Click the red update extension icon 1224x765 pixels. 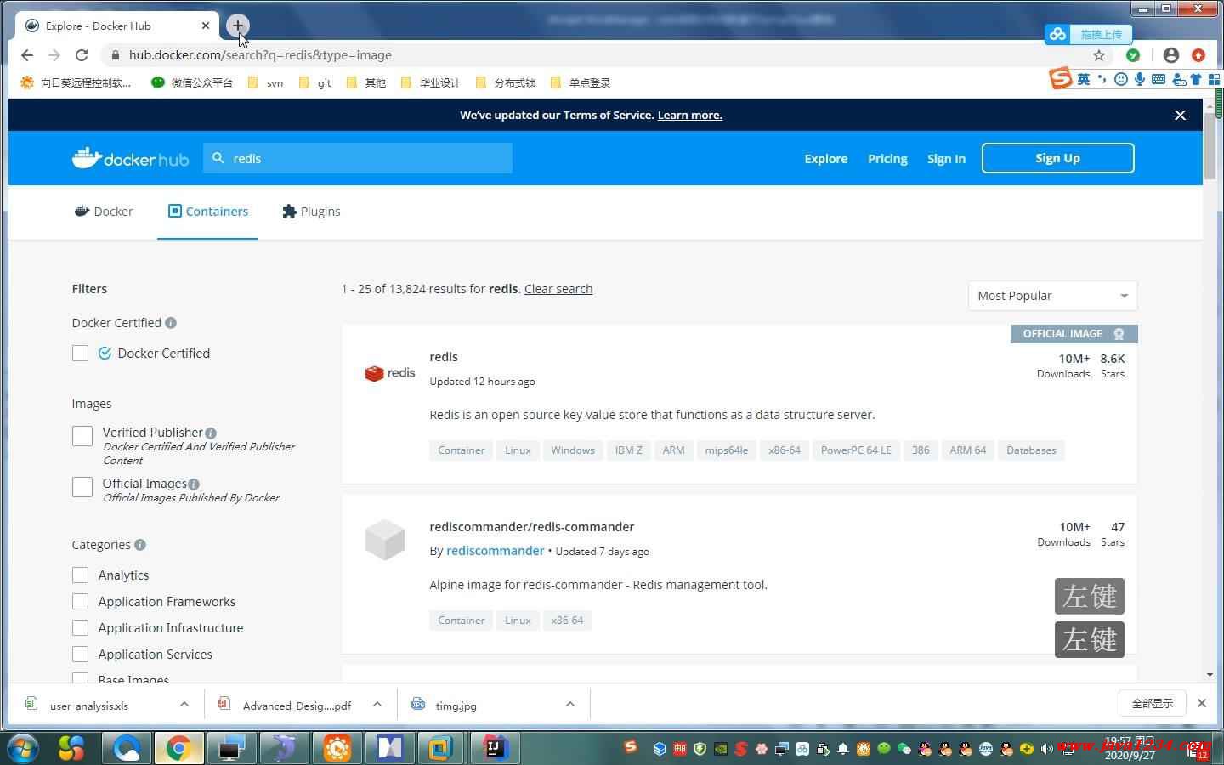(1198, 55)
